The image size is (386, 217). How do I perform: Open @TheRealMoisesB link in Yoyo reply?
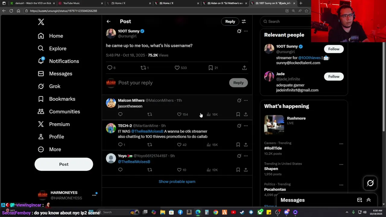tap(134, 162)
